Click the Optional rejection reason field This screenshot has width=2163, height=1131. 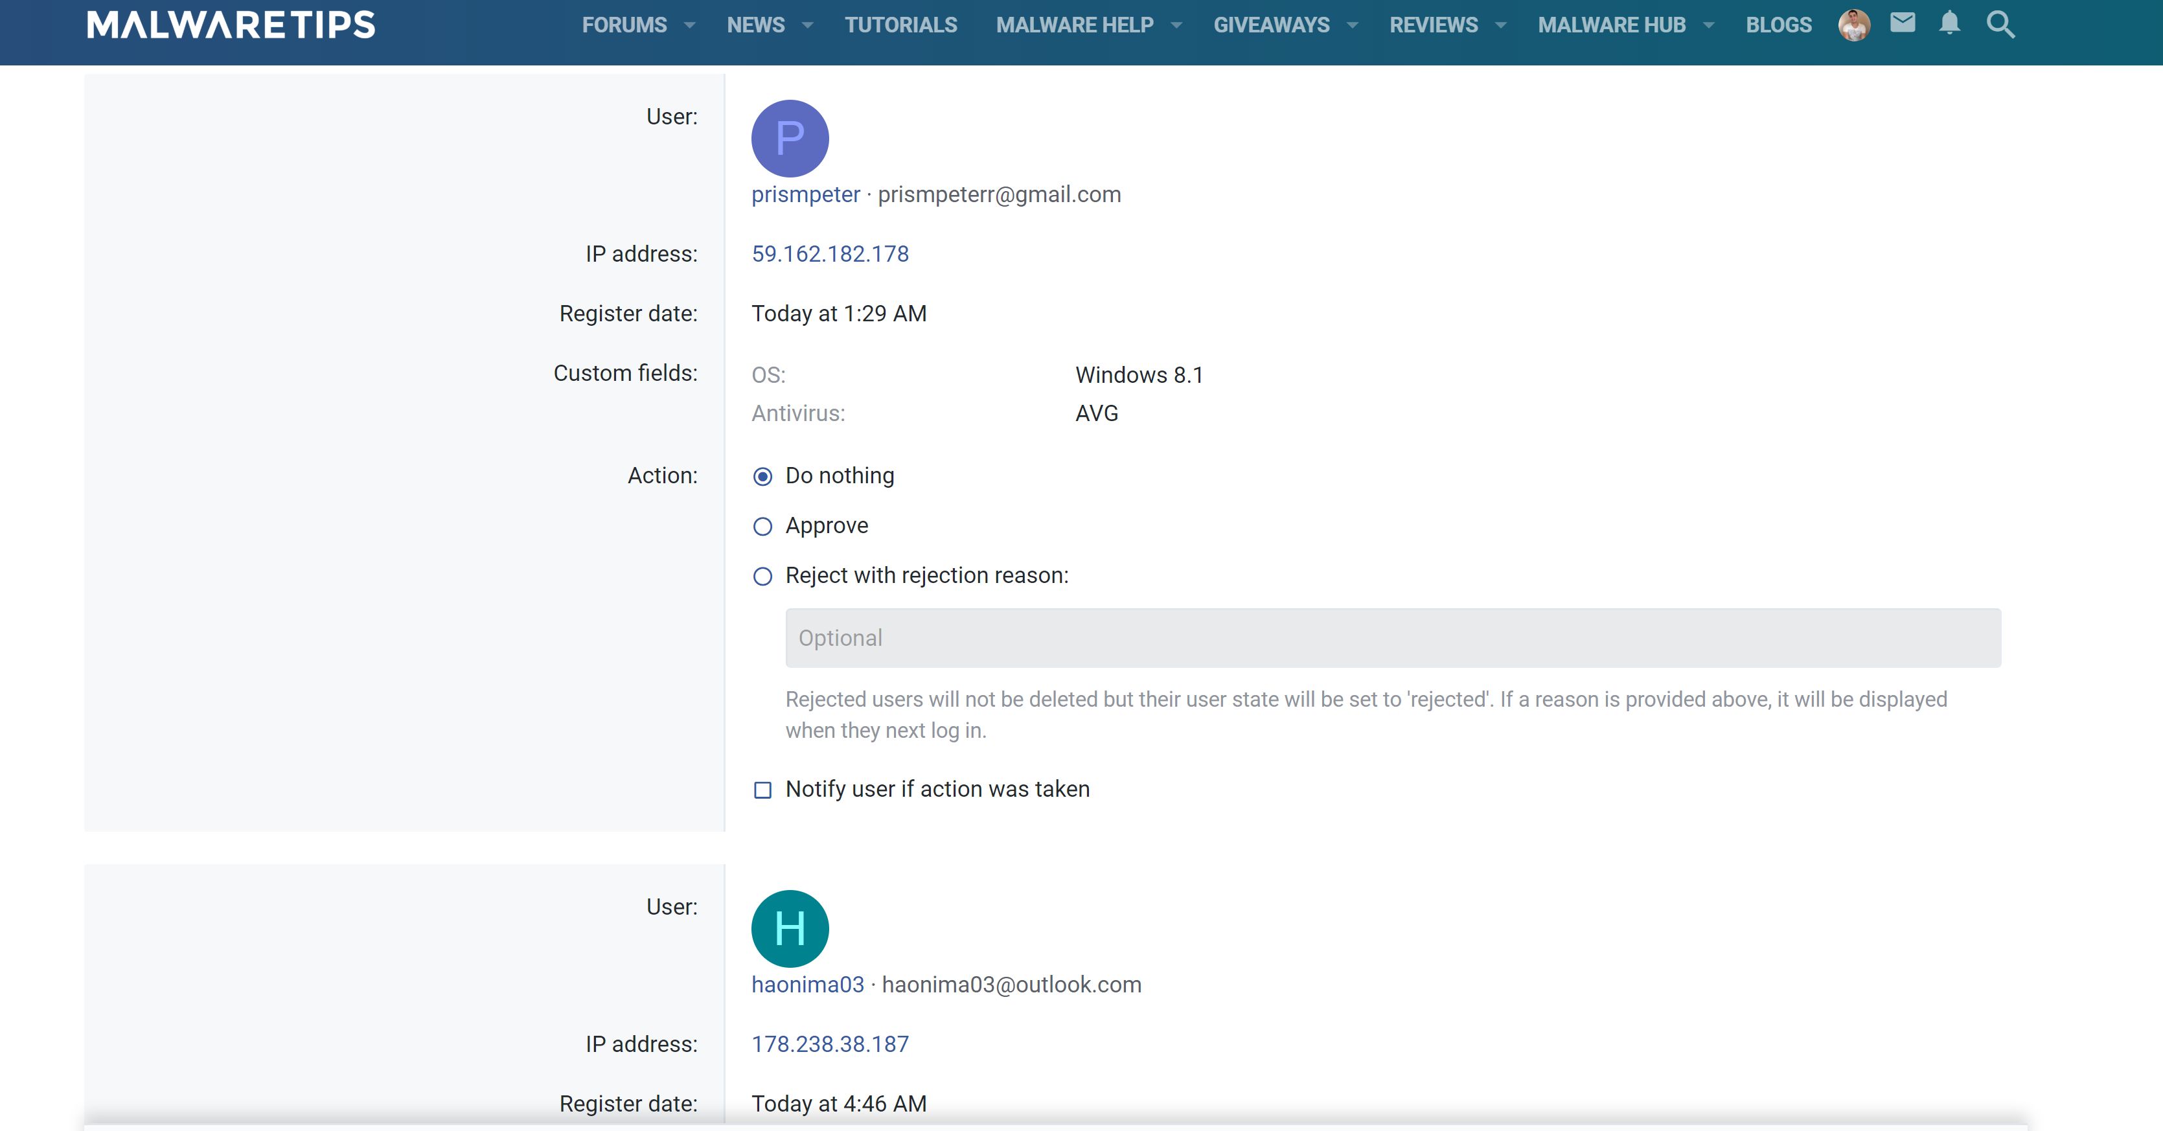pos(1392,638)
